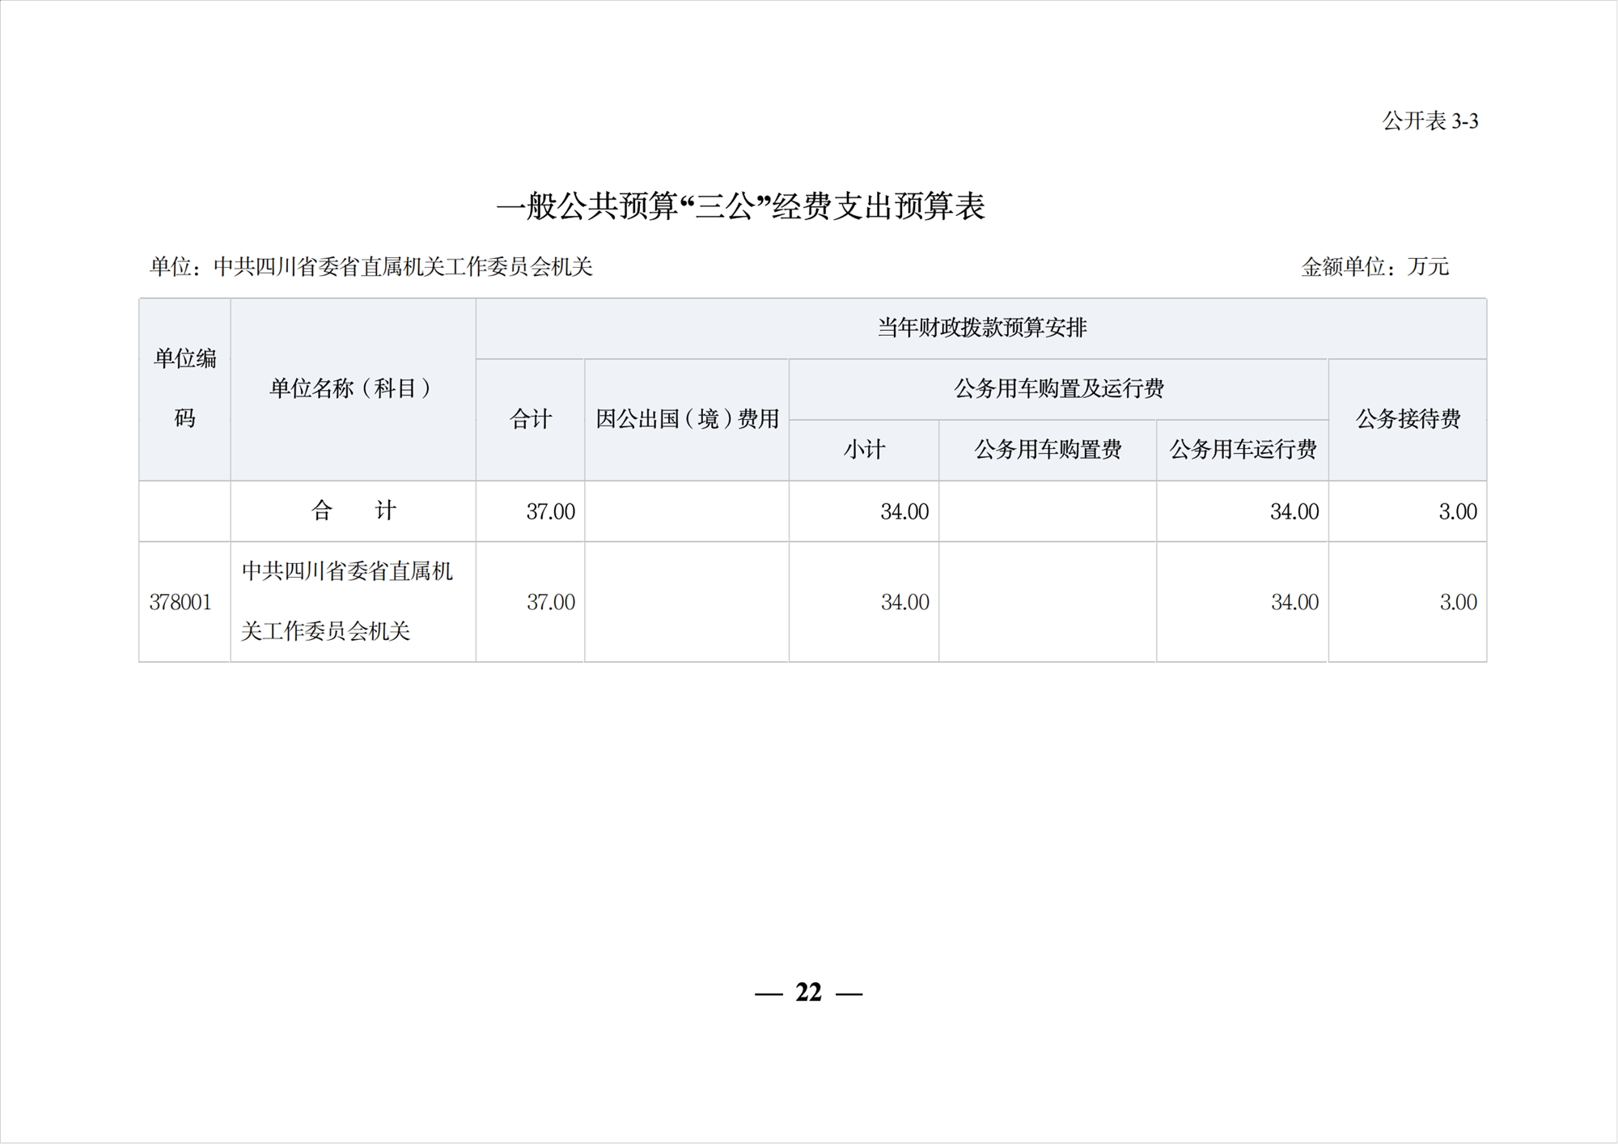Click the 金额单位：万元 label
Screen dimensions: 1618x1144
tap(1374, 267)
